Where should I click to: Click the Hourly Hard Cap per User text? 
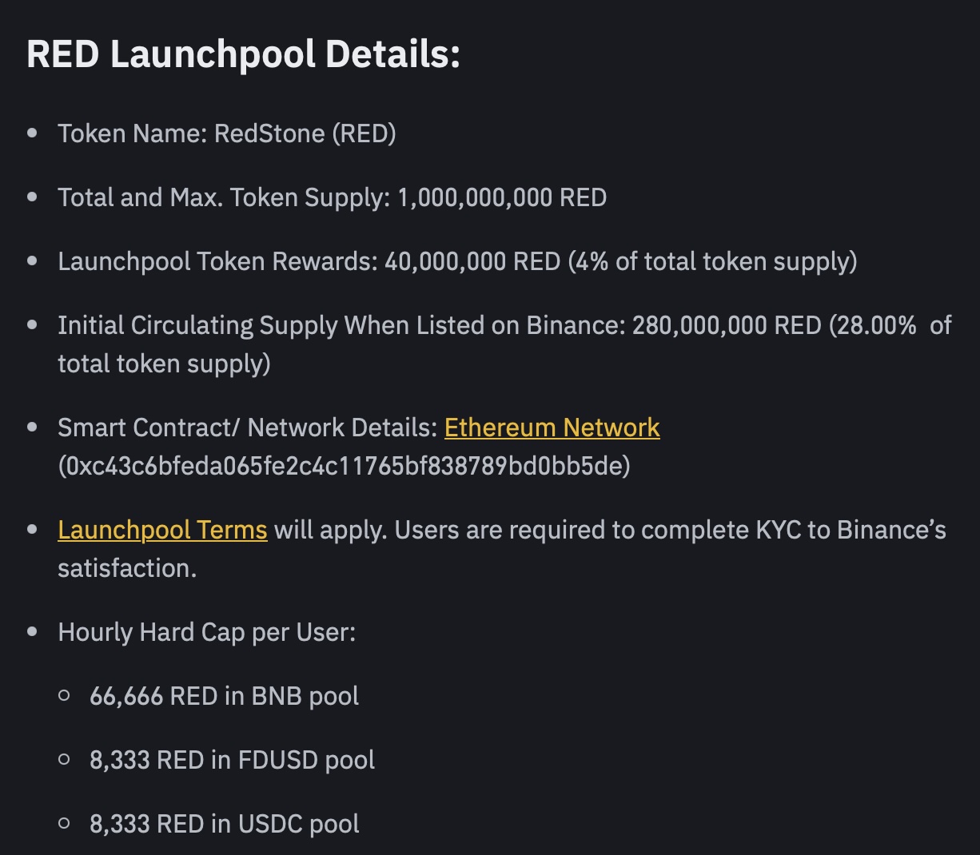pos(206,632)
